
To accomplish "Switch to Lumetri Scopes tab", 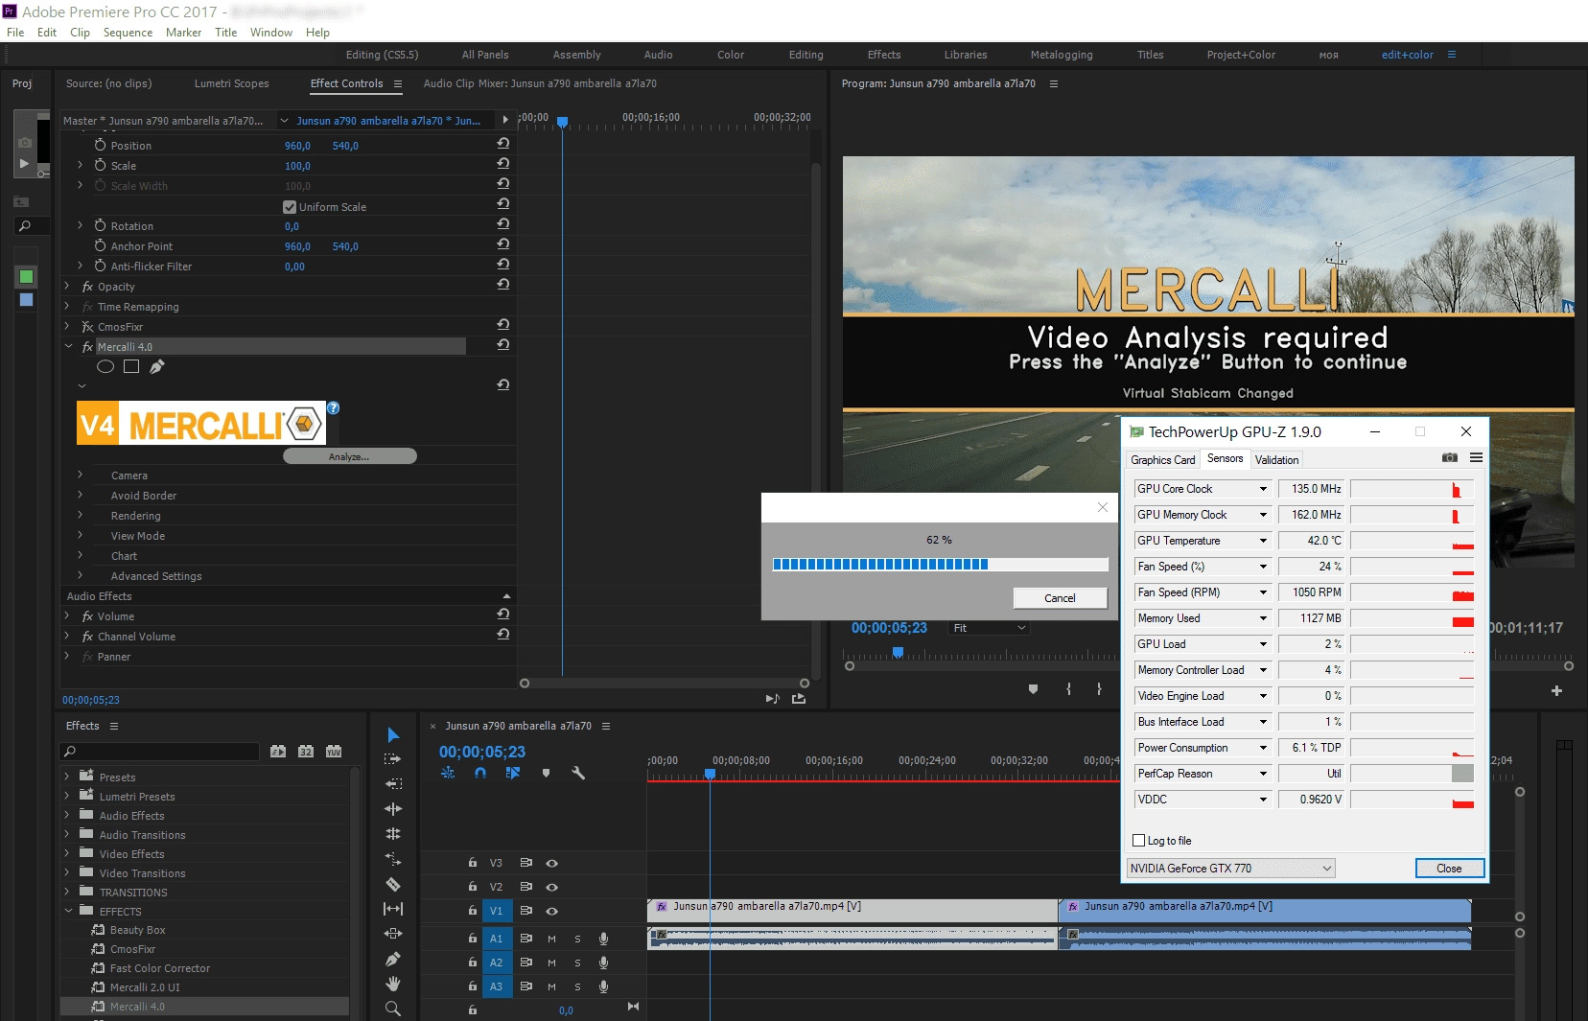I will 231,83.
